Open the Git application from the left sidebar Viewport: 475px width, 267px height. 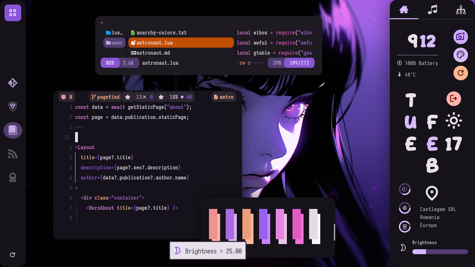pos(13,83)
